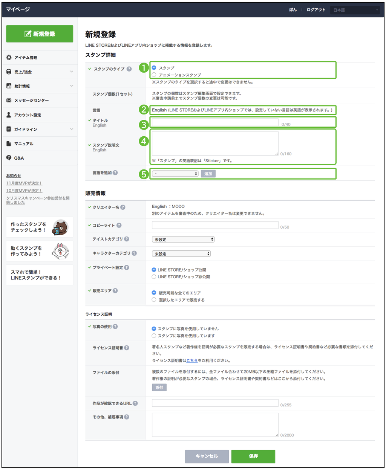Click the 追加 language add button

(208, 174)
